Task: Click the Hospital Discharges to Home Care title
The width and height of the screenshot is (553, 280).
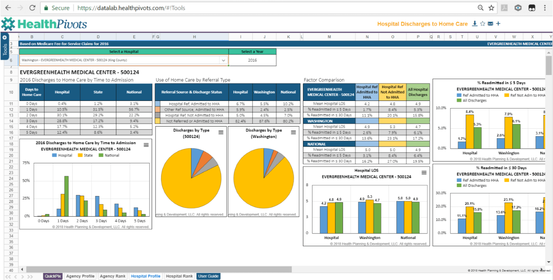Action: coord(422,24)
